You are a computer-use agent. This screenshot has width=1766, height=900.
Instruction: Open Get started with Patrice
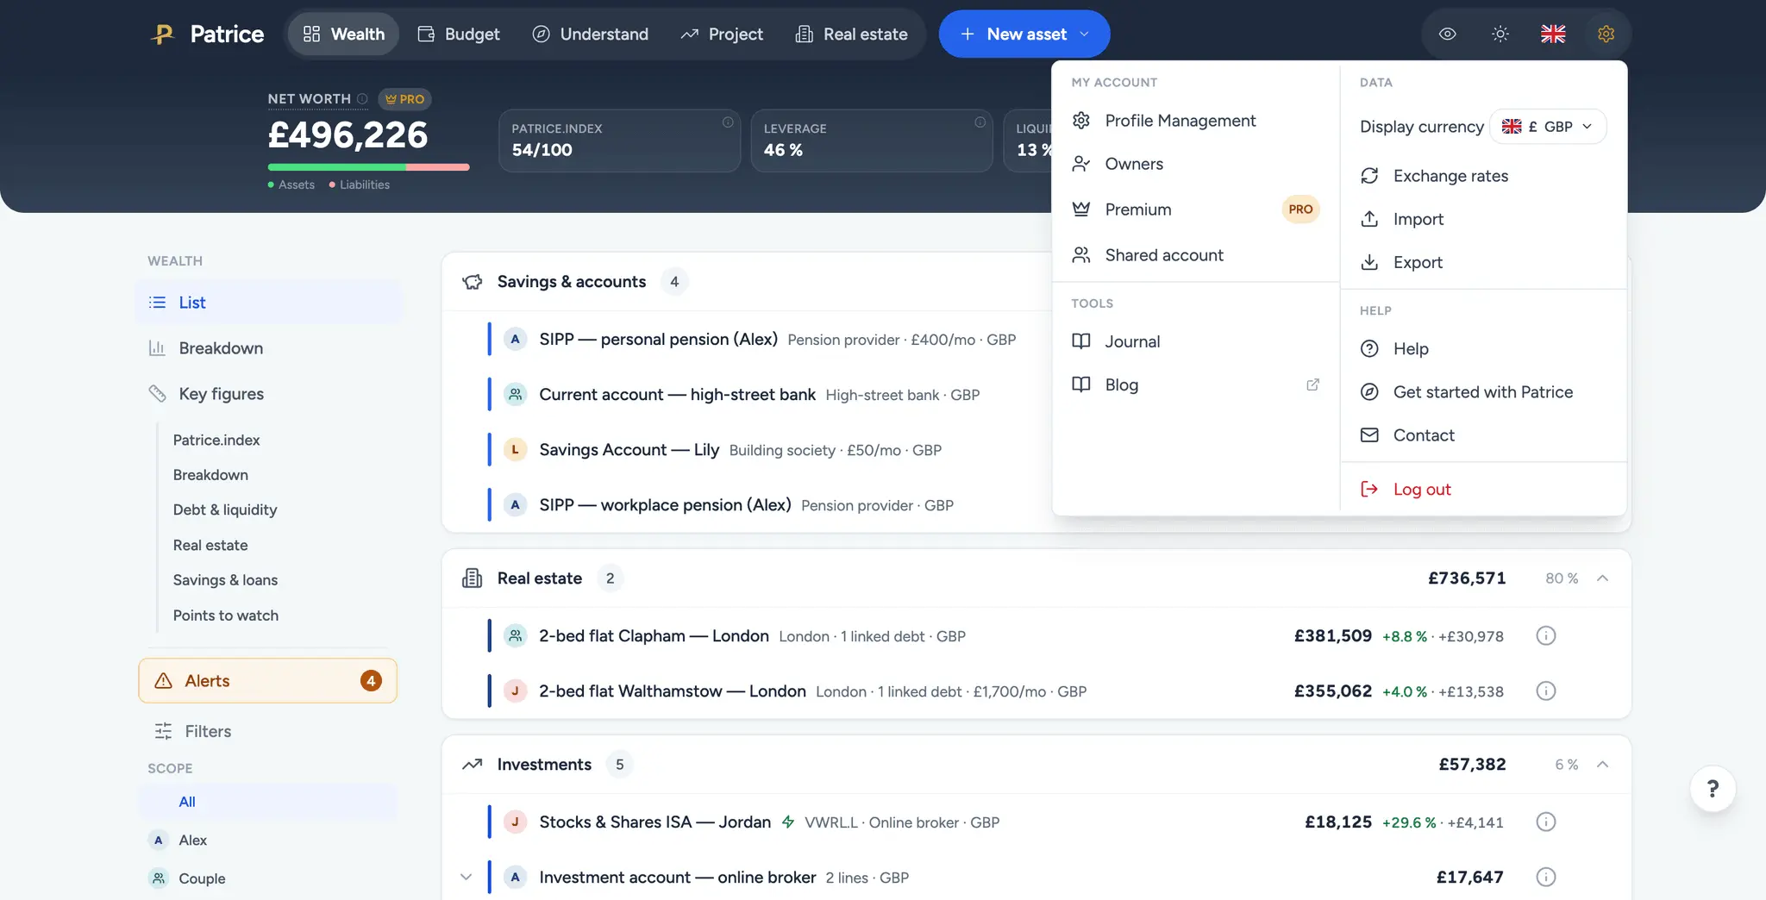click(x=1483, y=392)
